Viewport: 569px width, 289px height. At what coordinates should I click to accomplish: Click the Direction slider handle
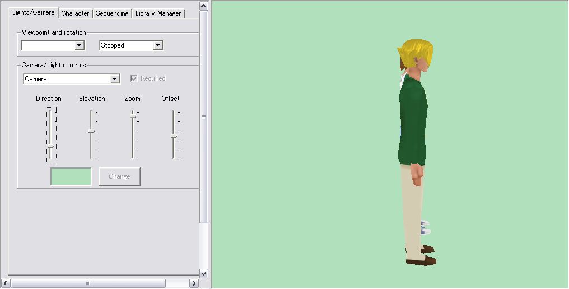51,146
